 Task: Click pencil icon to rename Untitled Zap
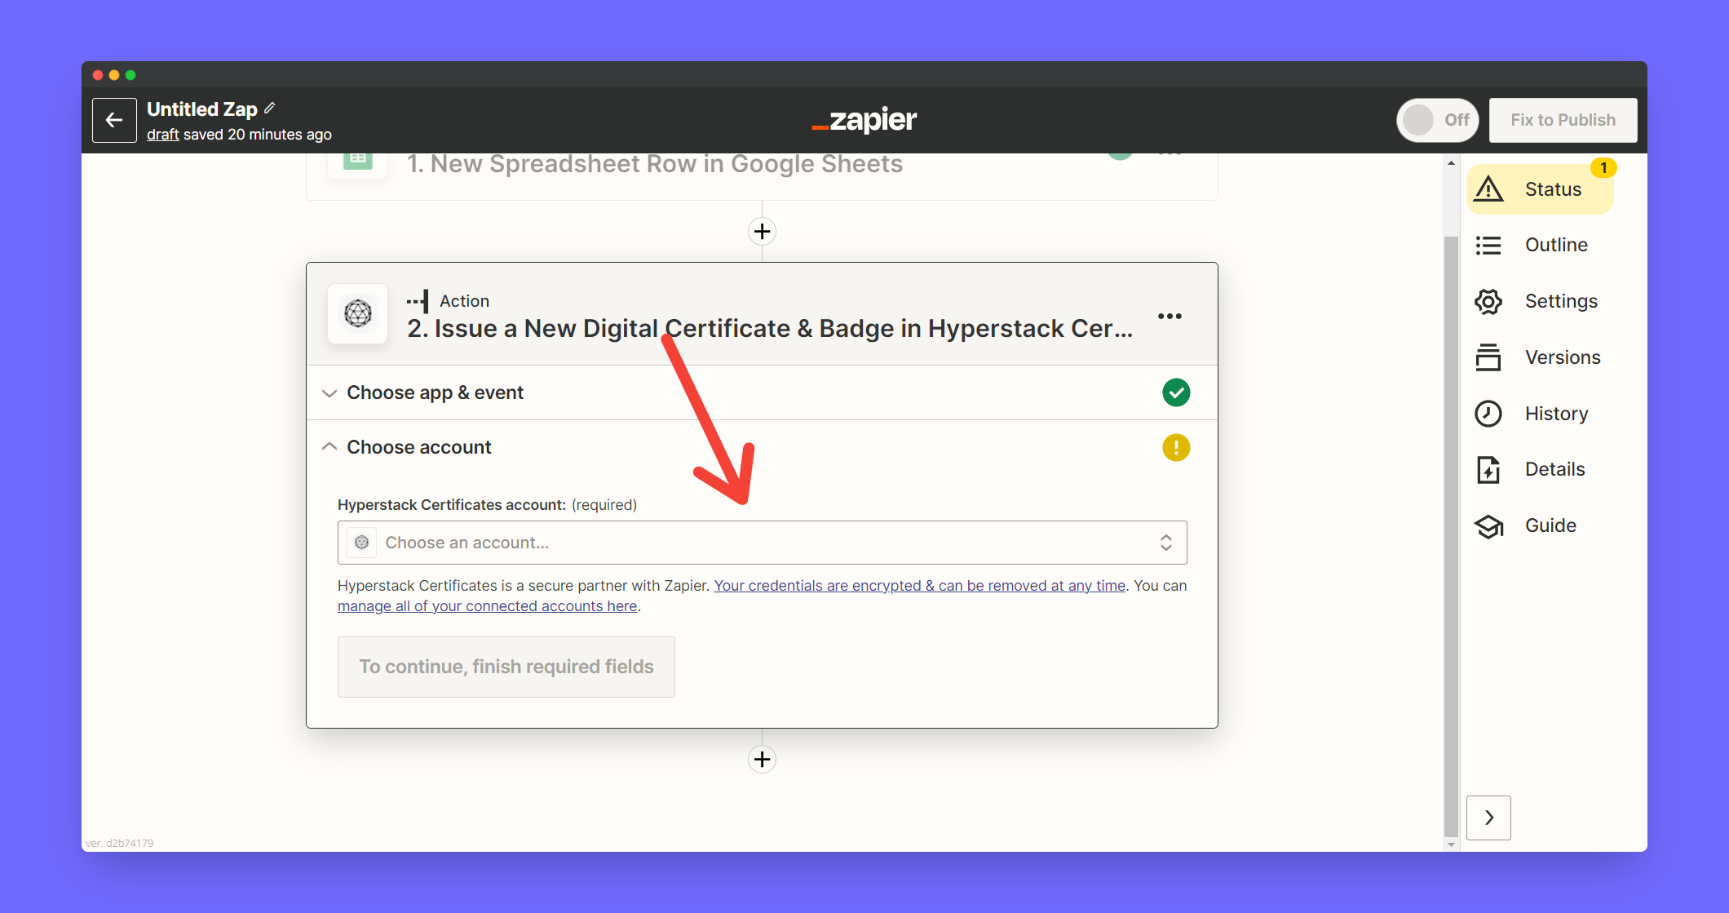click(270, 108)
